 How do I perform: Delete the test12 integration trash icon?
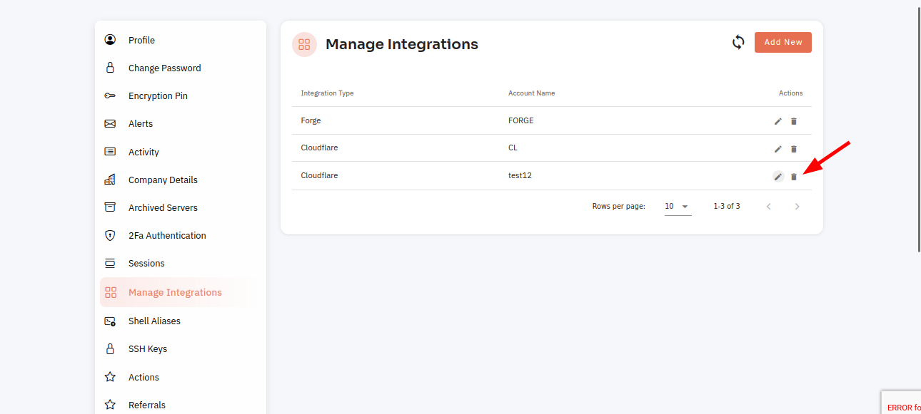click(793, 177)
